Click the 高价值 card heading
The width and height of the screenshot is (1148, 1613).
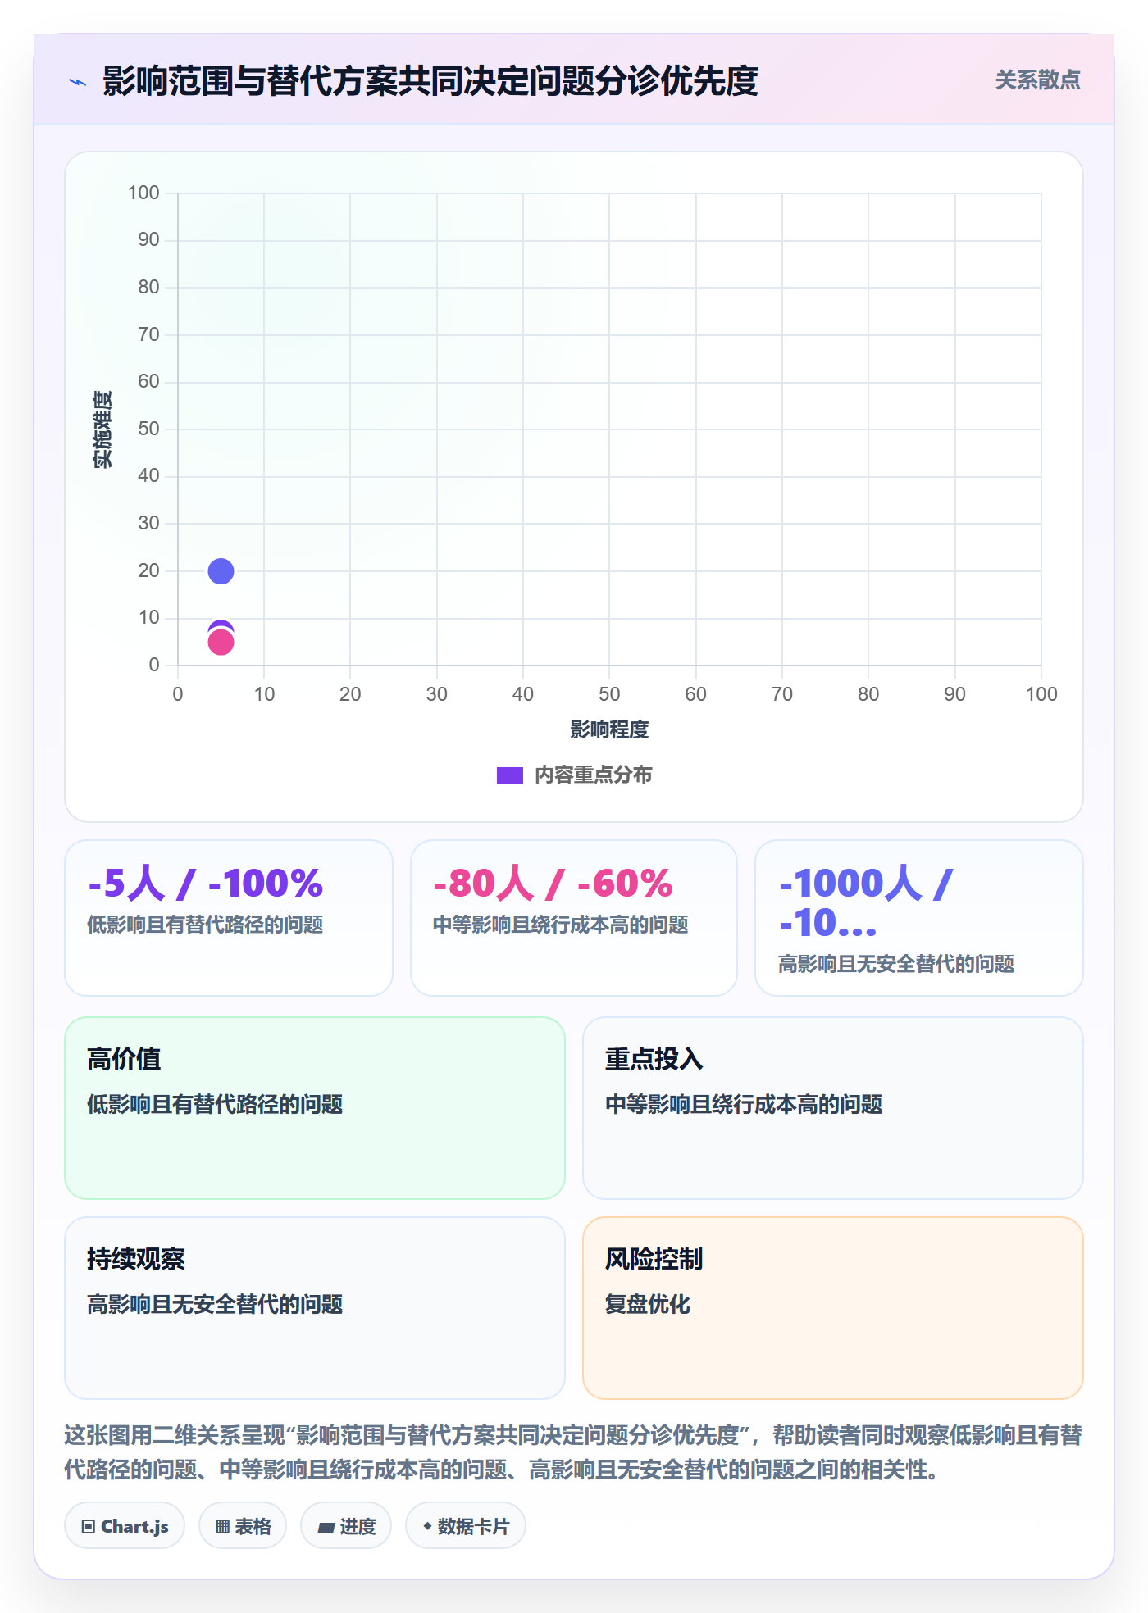coord(124,1059)
